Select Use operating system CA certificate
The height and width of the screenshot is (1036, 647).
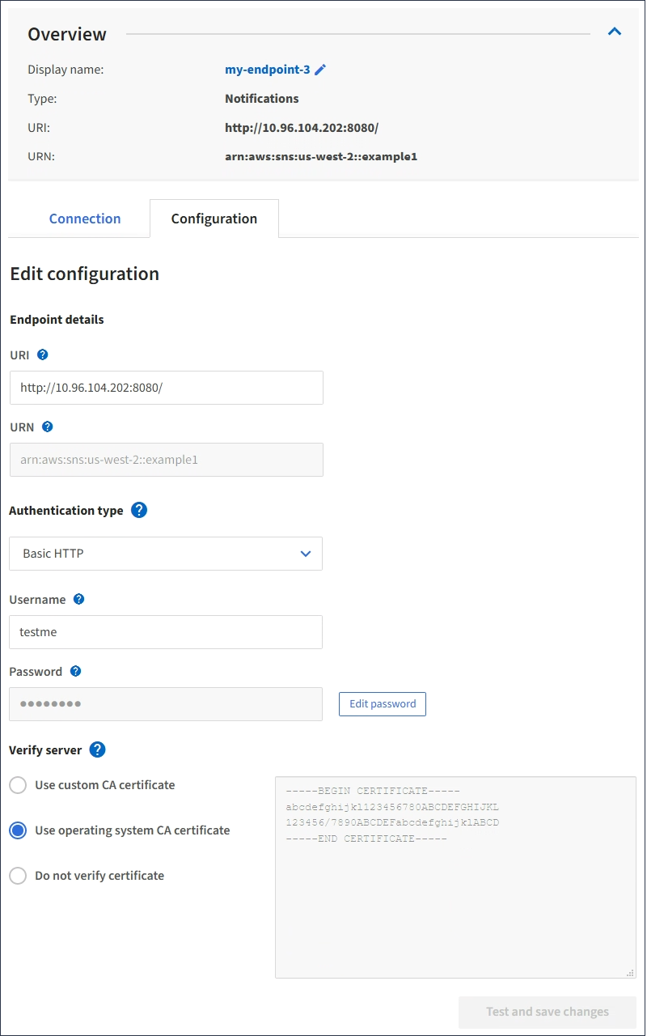[x=18, y=830]
